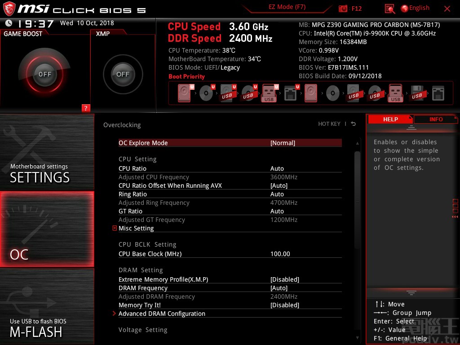Screen dimensions: 460x345
Task: Open the SETTINGS motherboard settings menu
Action: pyautogui.click(x=47, y=152)
